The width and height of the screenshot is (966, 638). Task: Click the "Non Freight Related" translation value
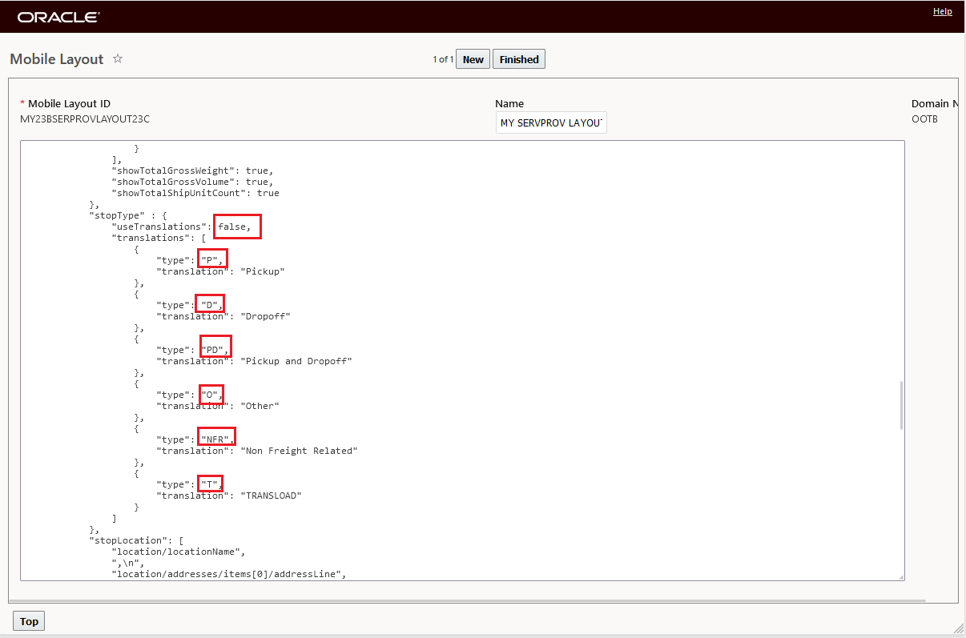[299, 451]
